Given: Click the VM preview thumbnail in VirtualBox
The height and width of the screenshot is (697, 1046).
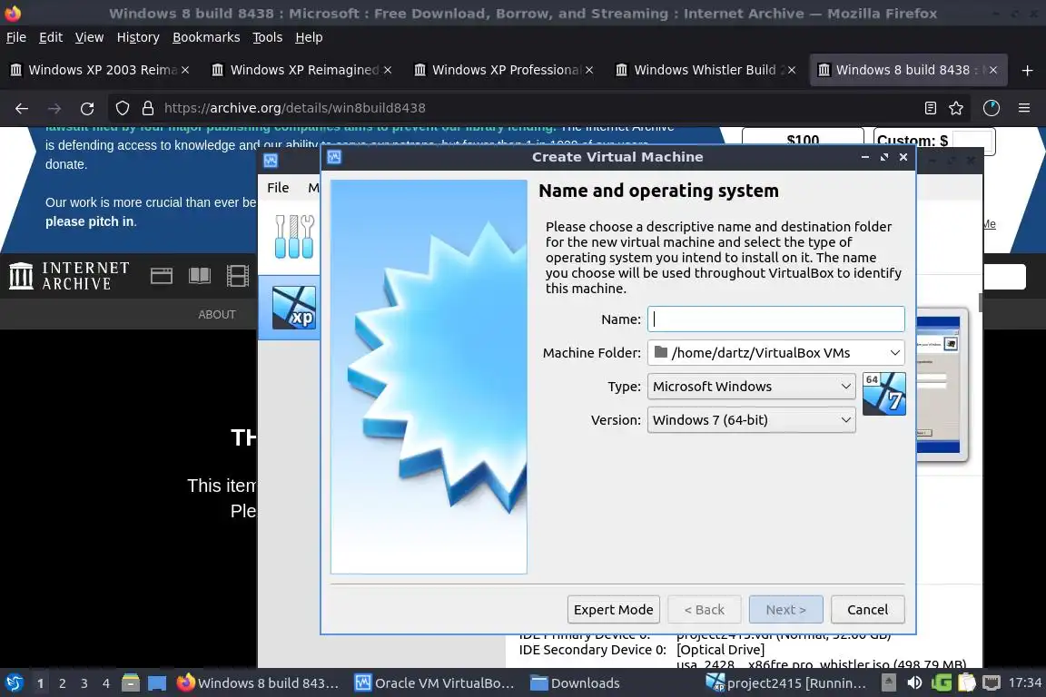Looking at the screenshot, I should [x=942, y=385].
